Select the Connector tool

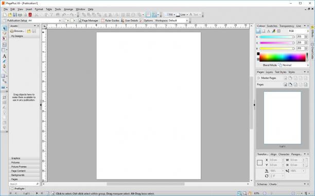[4, 81]
